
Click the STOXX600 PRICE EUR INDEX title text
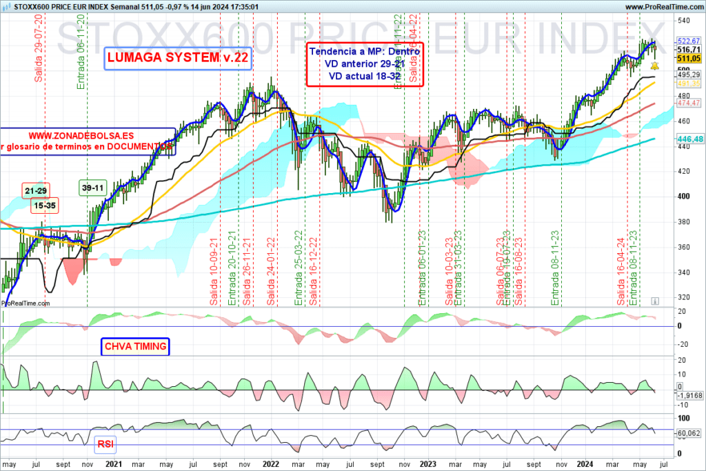point(61,7)
